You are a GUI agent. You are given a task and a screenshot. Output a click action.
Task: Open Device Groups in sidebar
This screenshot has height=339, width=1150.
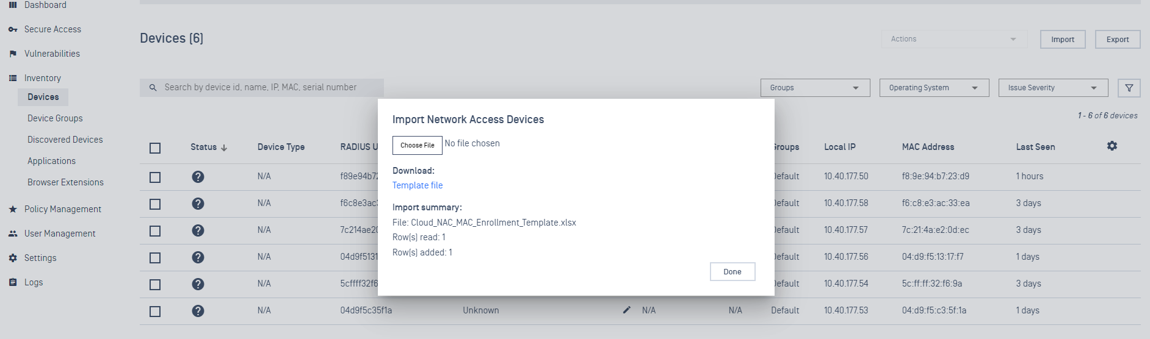point(55,118)
